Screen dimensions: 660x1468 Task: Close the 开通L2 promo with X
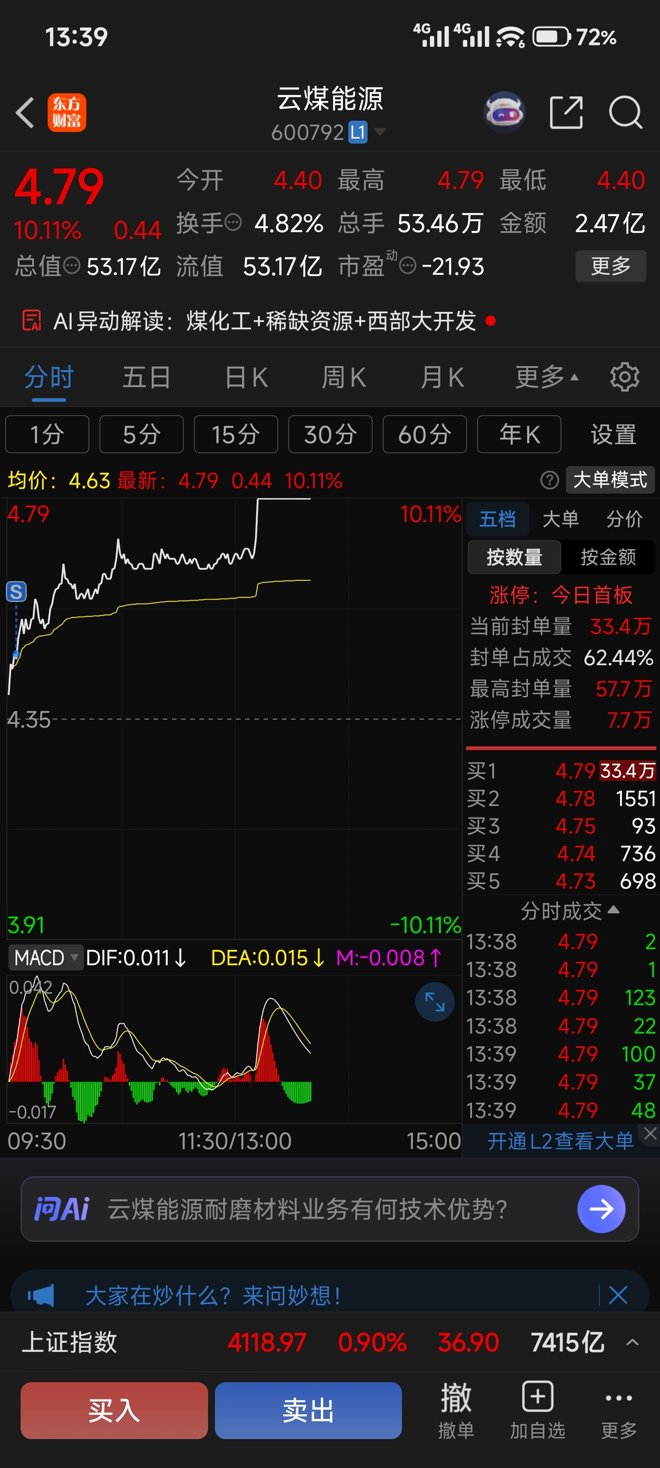coord(650,1134)
